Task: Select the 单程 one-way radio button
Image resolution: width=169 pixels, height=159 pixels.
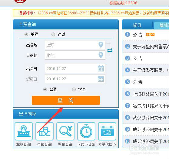Action: [26, 34]
